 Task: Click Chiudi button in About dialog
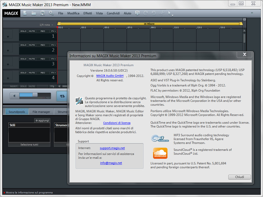(240, 177)
